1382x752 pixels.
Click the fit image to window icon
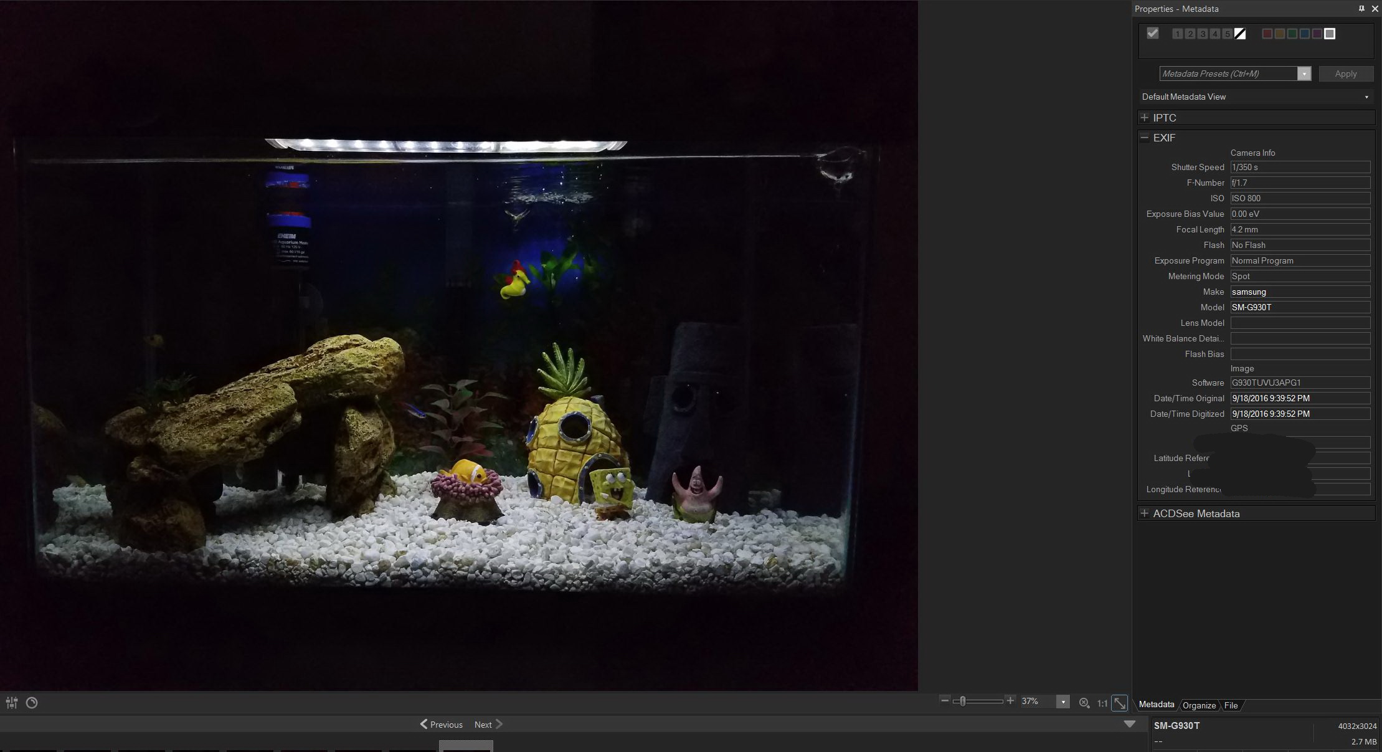1119,703
